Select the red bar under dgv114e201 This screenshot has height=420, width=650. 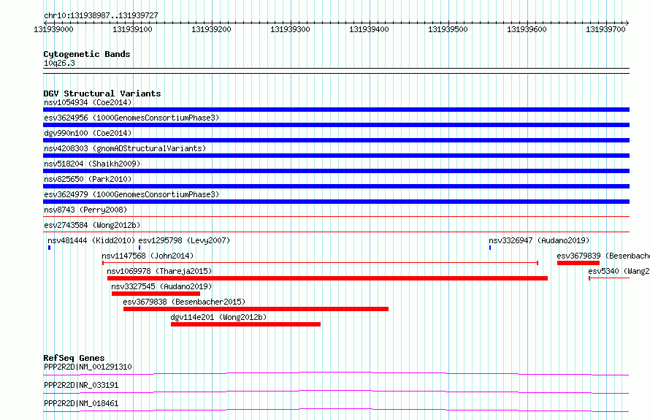click(245, 324)
